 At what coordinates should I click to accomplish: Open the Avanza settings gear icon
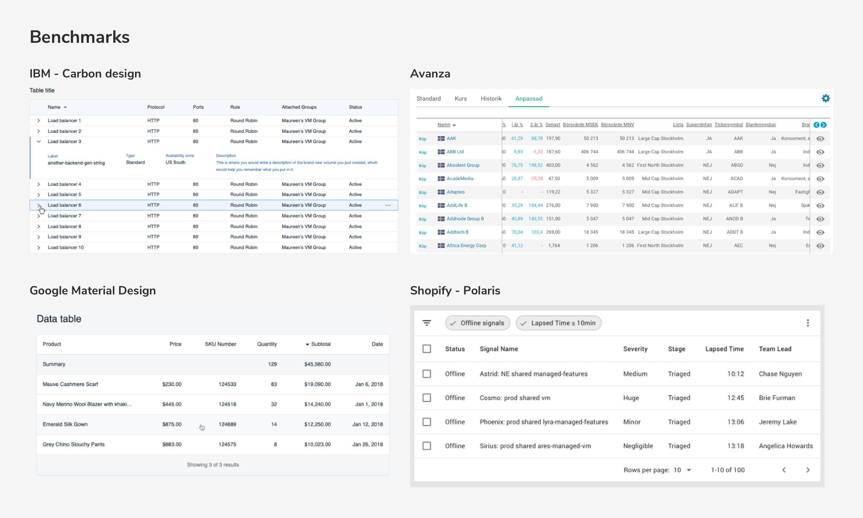click(x=826, y=98)
